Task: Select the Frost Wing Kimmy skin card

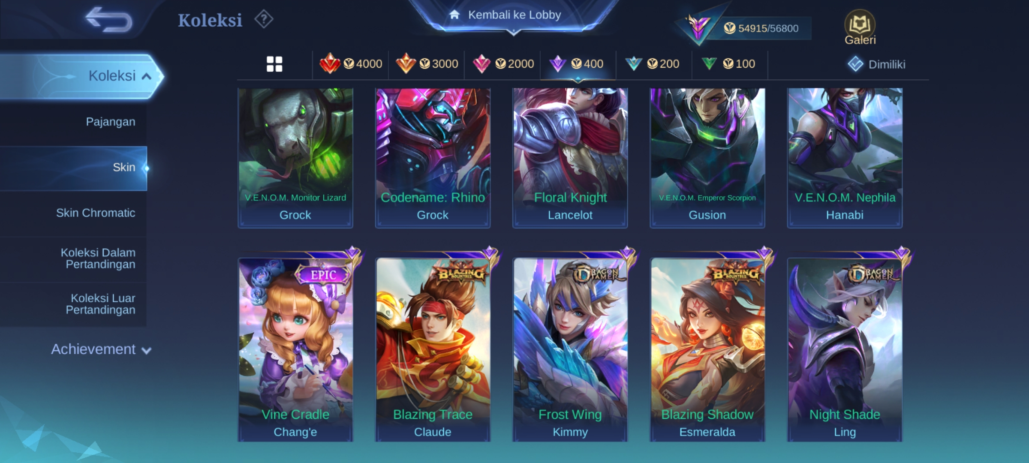Action: click(x=570, y=349)
